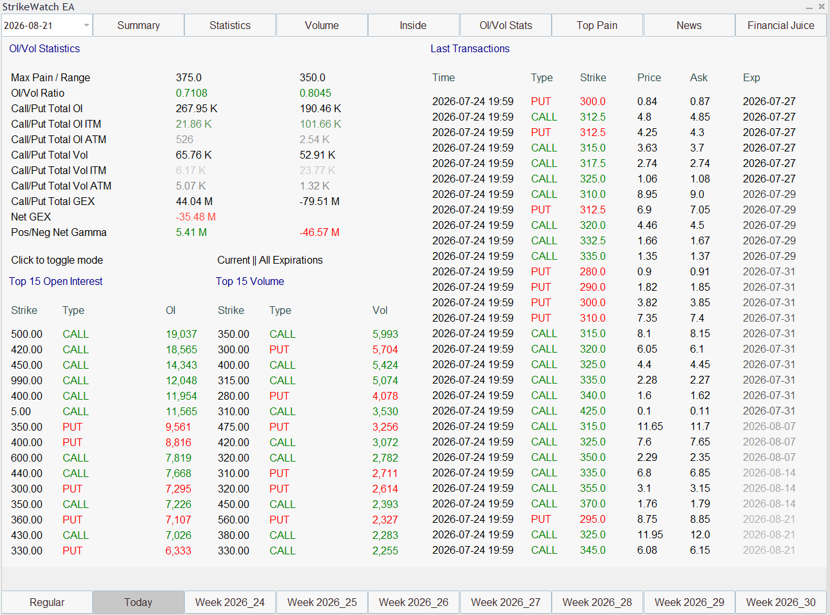Click Put Total Vol value 52.91 K
This screenshot has height=615, width=830.
pyautogui.click(x=317, y=155)
